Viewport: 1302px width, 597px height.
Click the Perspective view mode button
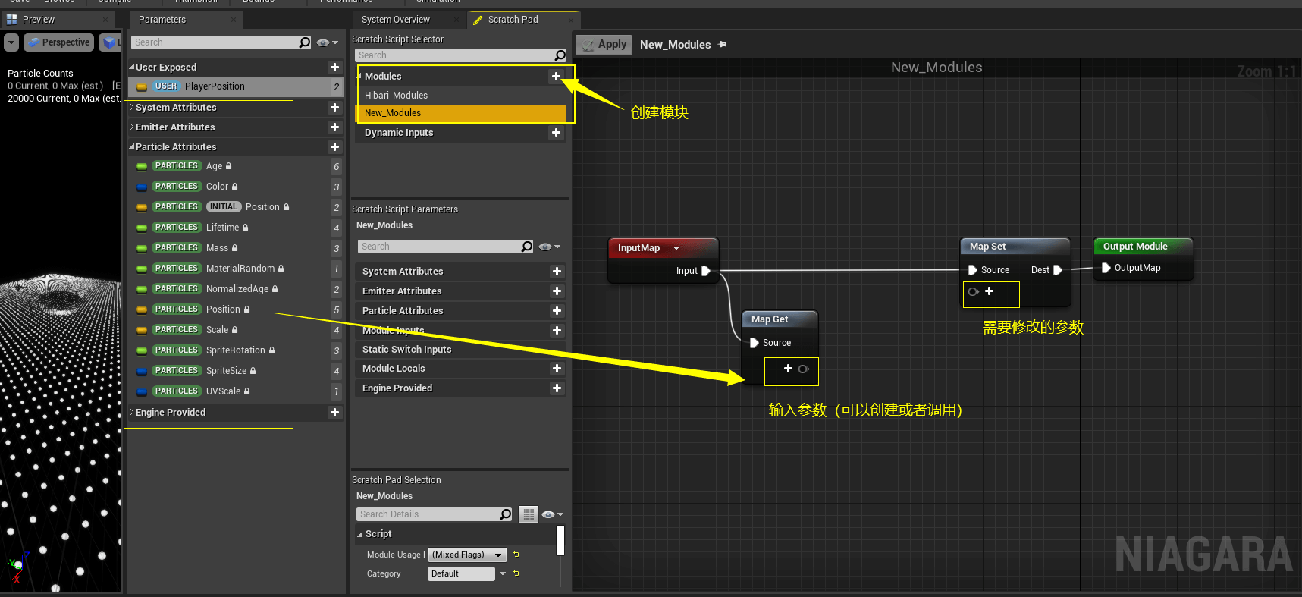58,42
